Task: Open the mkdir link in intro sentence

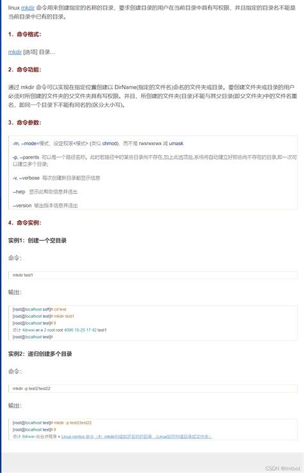Action: 28,8
